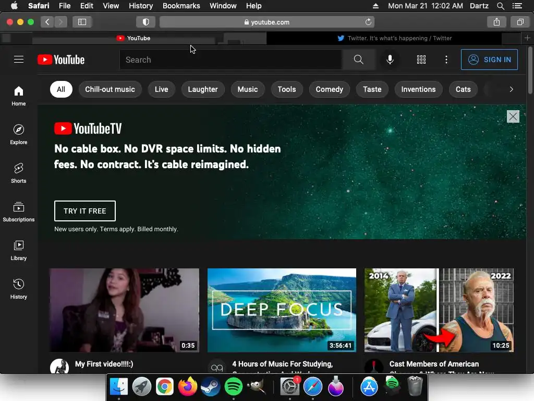The height and width of the screenshot is (401, 534).
Task: Open the Safari privacy shield report
Action: click(x=146, y=22)
